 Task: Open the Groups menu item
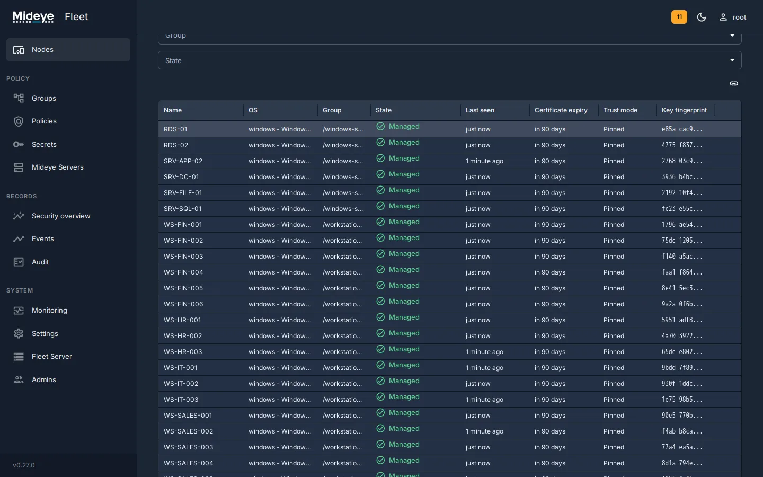68,99
